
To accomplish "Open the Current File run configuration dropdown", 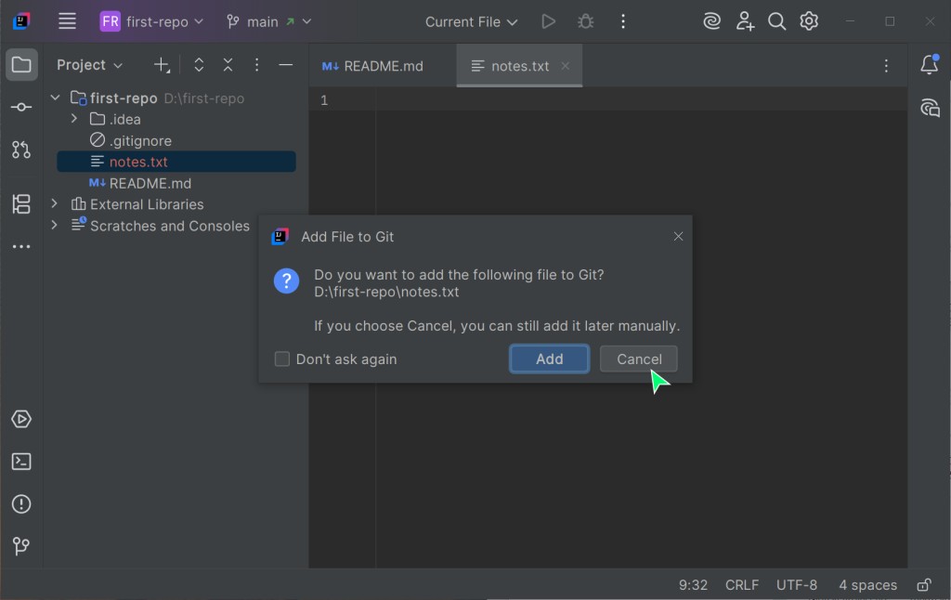I will [471, 22].
